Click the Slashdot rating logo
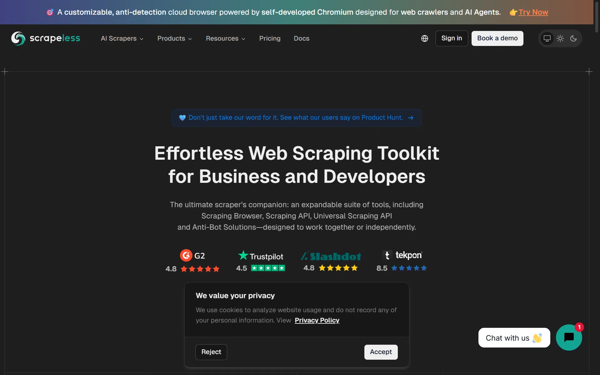Image resolution: width=600 pixels, height=375 pixels. tap(331, 256)
